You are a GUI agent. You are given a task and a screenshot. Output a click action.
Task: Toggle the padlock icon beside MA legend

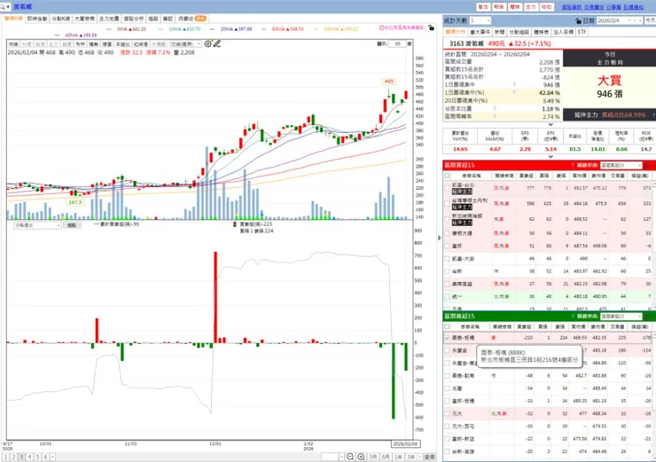pyautogui.click(x=432, y=27)
